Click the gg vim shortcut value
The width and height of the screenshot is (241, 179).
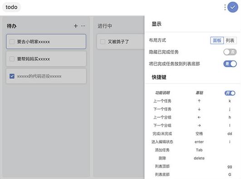point(230,167)
